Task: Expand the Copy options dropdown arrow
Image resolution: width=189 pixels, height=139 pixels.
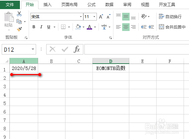Action: [x=25, y=22]
